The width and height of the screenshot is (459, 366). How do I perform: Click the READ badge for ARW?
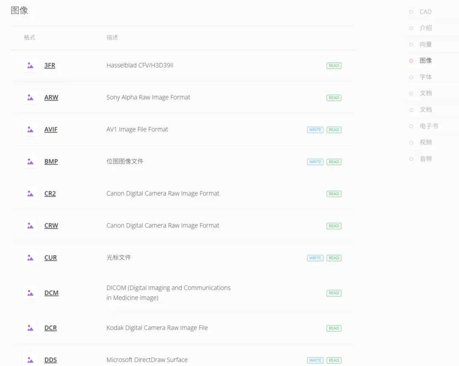[x=334, y=98]
